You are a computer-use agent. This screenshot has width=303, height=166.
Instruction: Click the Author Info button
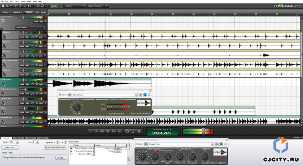pyautogui.click(x=10, y=147)
